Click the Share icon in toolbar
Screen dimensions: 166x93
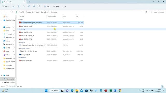34,6
